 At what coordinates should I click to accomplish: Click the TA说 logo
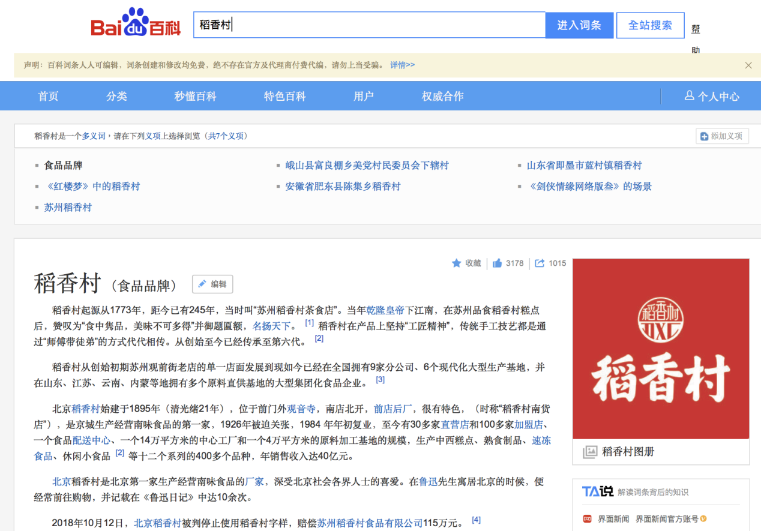(597, 492)
